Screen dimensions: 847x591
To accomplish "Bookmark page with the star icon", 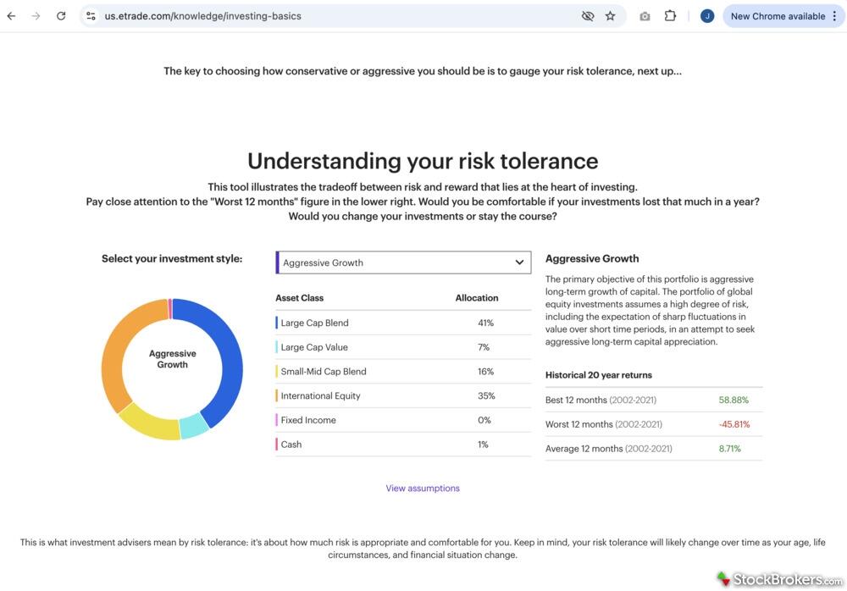I will pos(610,16).
